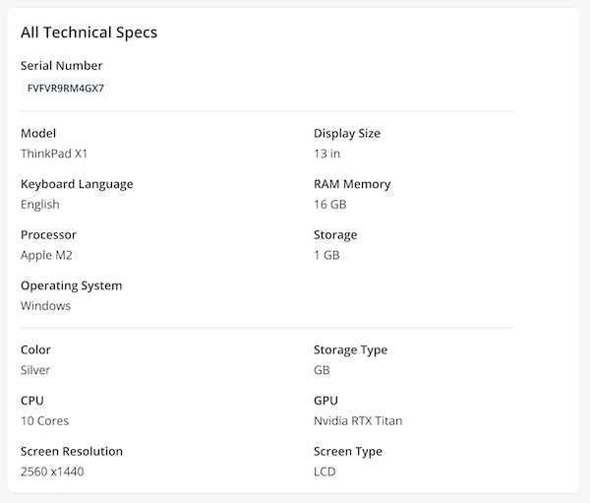The width and height of the screenshot is (590, 503).
Task: Click the 'Storage Type' label
Action: click(350, 350)
